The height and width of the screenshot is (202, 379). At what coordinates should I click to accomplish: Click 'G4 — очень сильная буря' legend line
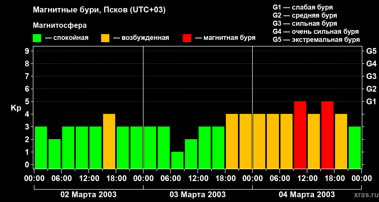click(x=316, y=32)
